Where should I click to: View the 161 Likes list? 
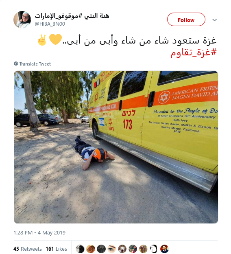pyautogui.click(x=57, y=249)
